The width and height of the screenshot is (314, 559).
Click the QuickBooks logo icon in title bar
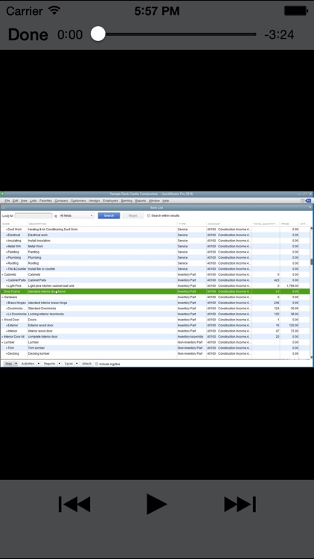pos(3,194)
